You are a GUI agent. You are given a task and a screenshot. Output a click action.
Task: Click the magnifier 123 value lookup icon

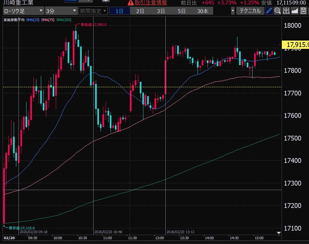[x=277, y=11]
